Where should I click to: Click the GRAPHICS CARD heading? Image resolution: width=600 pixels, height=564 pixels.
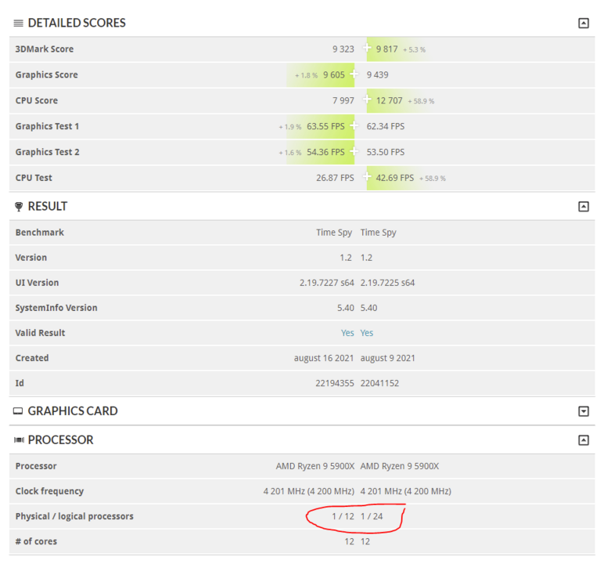pyautogui.click(x=73, y=411)
